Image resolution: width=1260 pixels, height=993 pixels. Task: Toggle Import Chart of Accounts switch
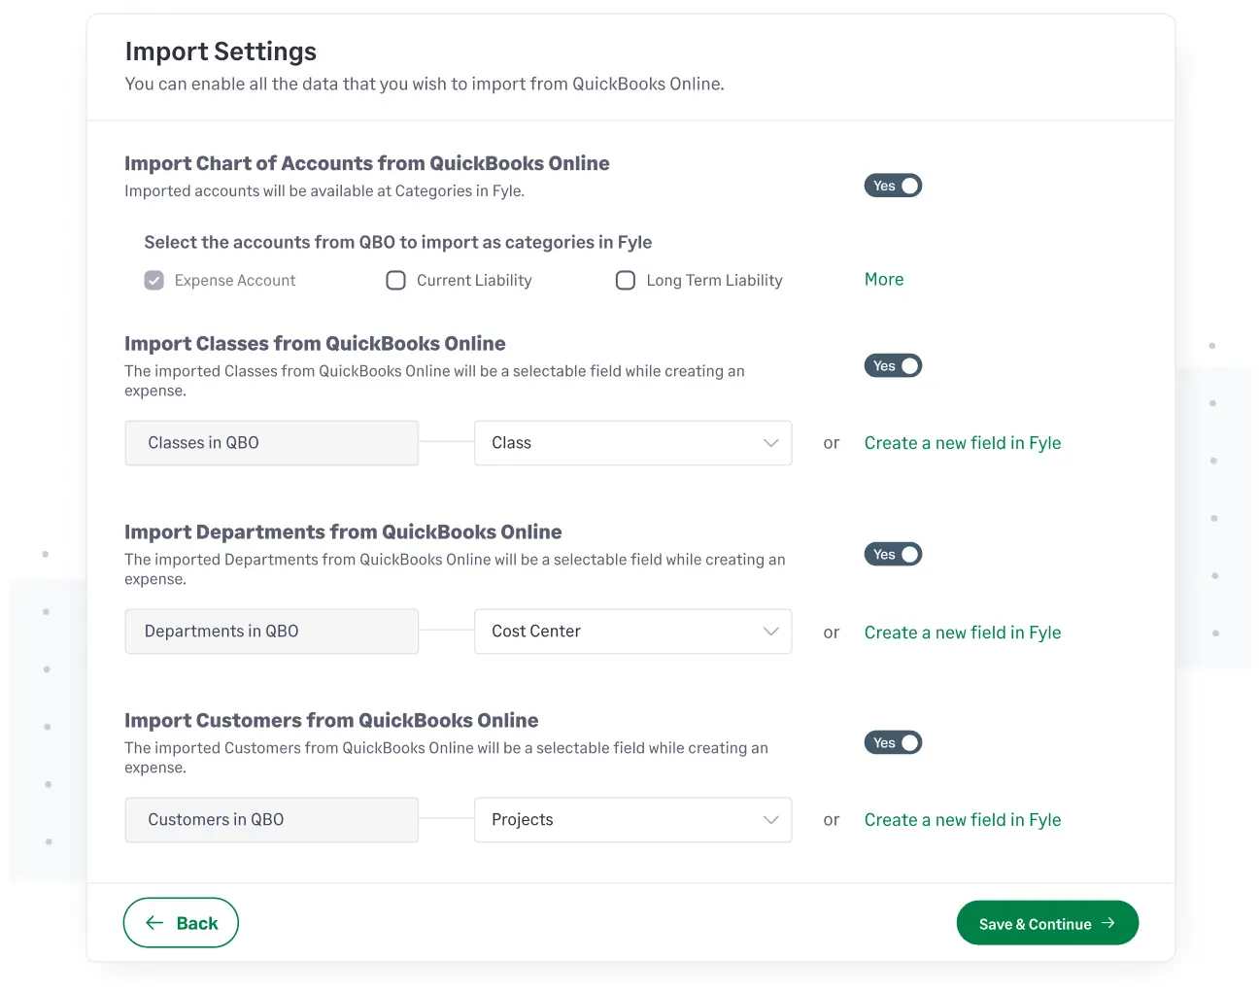(x=892, y=186)
